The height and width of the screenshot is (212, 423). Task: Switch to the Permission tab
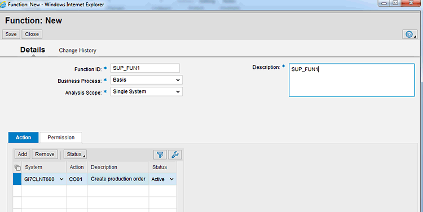pyautogui.click(x=61, y=138)
